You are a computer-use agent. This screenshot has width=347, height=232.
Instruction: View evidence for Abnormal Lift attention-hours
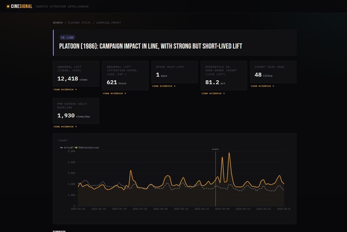(x=115, y=93)
